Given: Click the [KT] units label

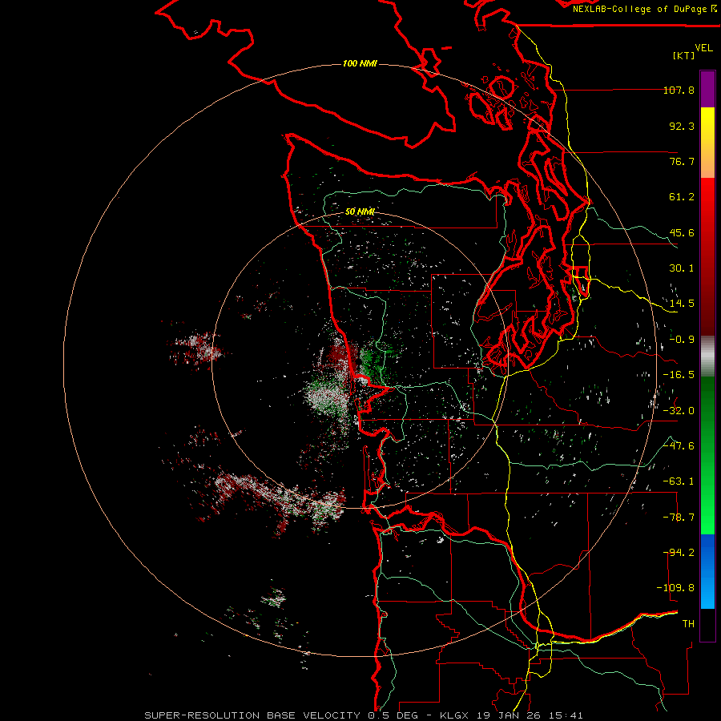Looking at the screenshot, I should click(x=684, y=55).
